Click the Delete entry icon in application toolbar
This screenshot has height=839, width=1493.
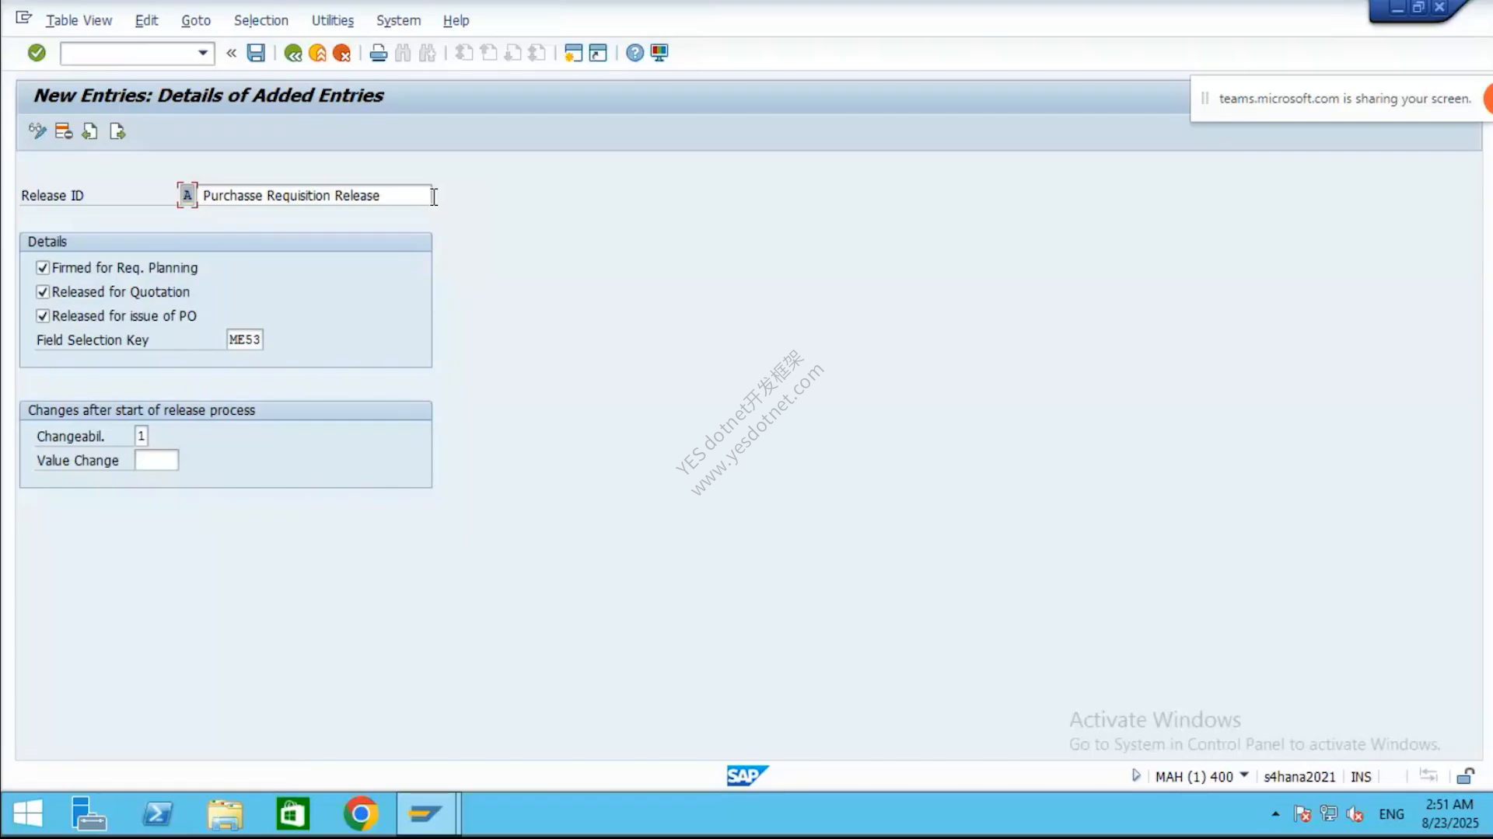pyautogui.click(x=64, y=131)
